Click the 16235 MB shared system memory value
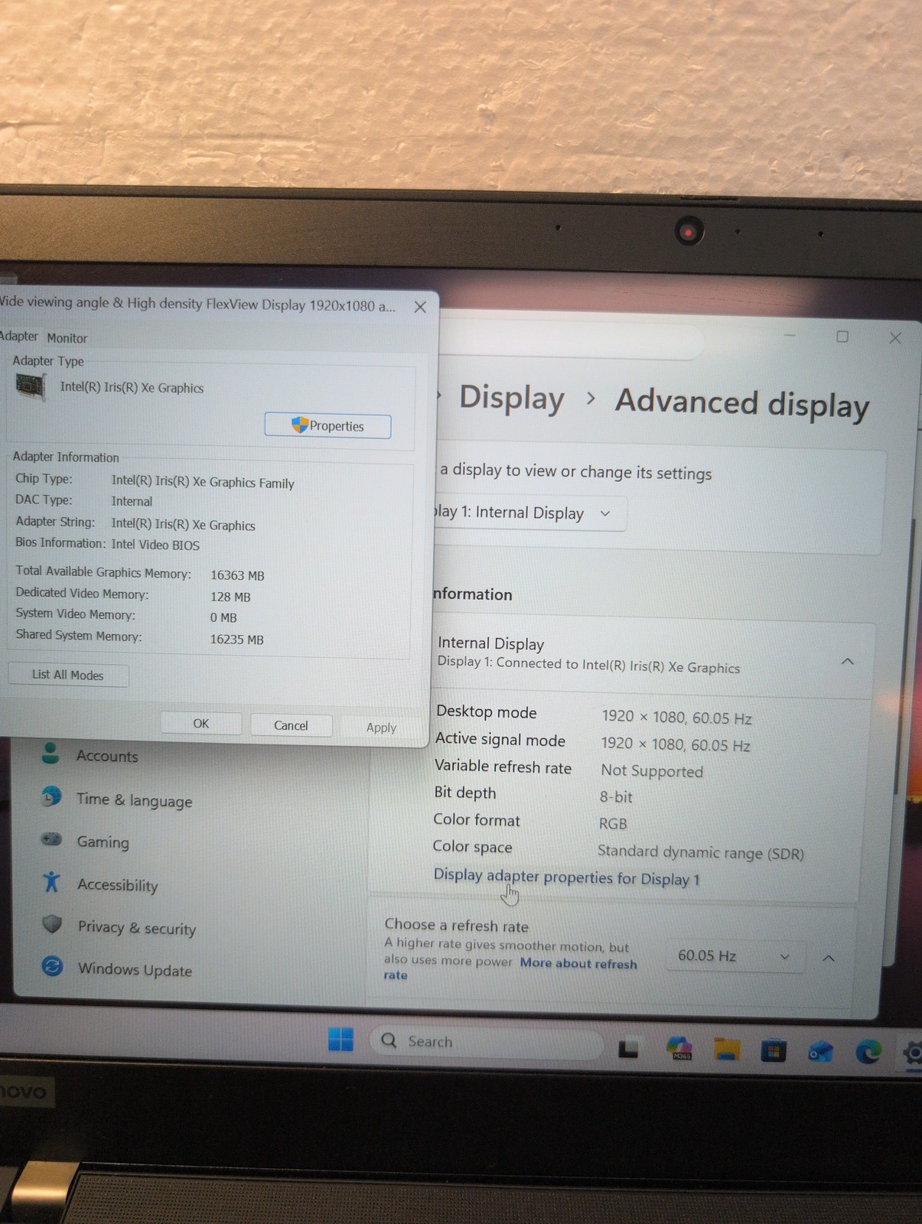 pyautogui.click(x=236, y=640)
